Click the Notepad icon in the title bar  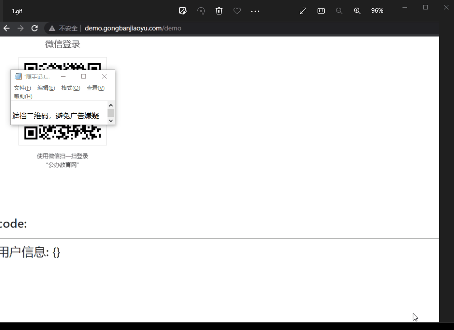[x=18, y=76]
